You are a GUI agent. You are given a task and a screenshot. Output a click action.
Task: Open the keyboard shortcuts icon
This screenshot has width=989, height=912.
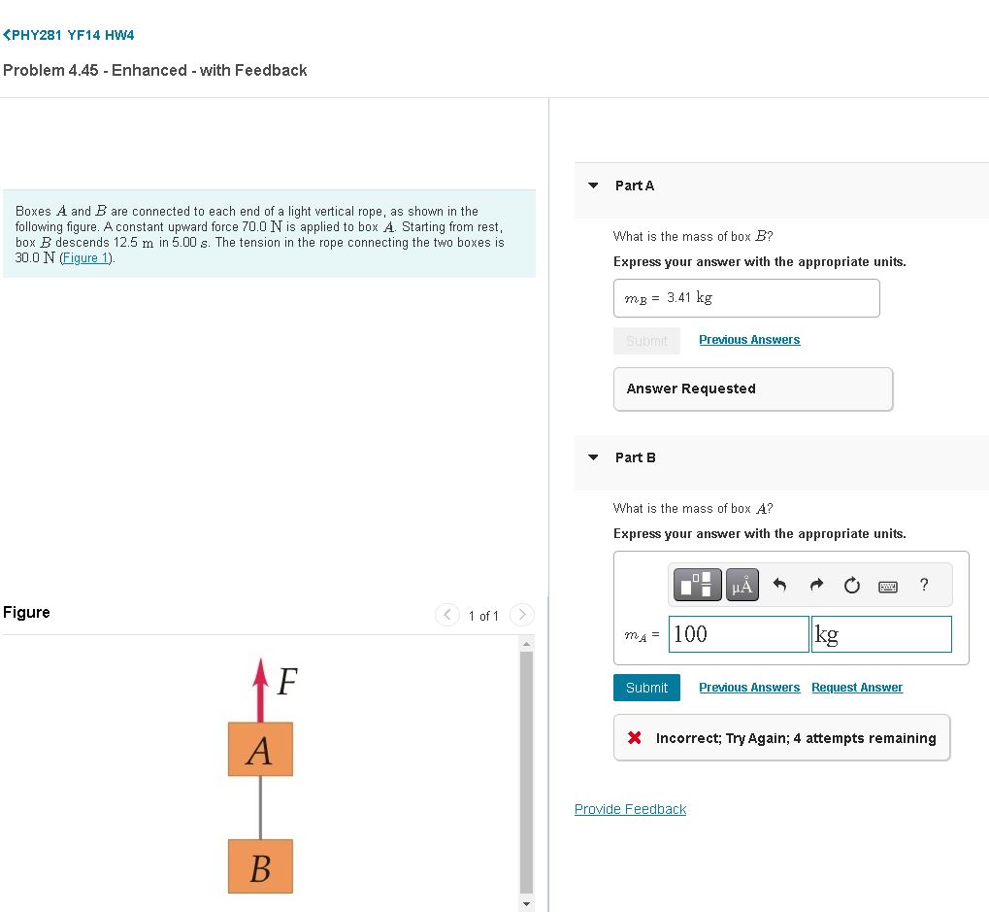point(888,585)
